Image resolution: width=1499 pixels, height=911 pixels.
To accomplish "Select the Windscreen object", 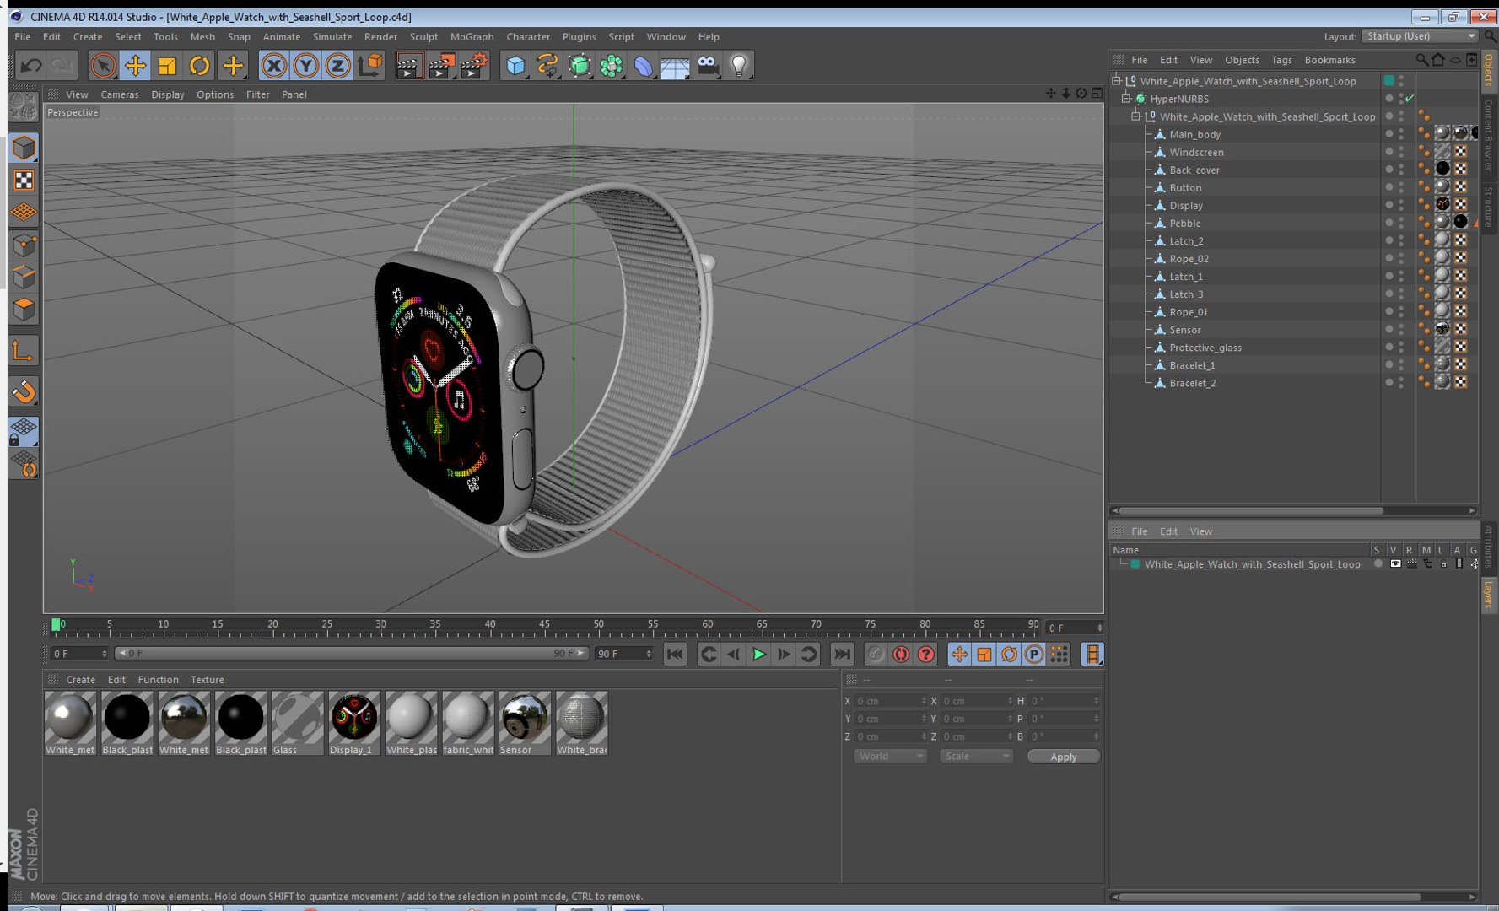I will point(1196,153).
